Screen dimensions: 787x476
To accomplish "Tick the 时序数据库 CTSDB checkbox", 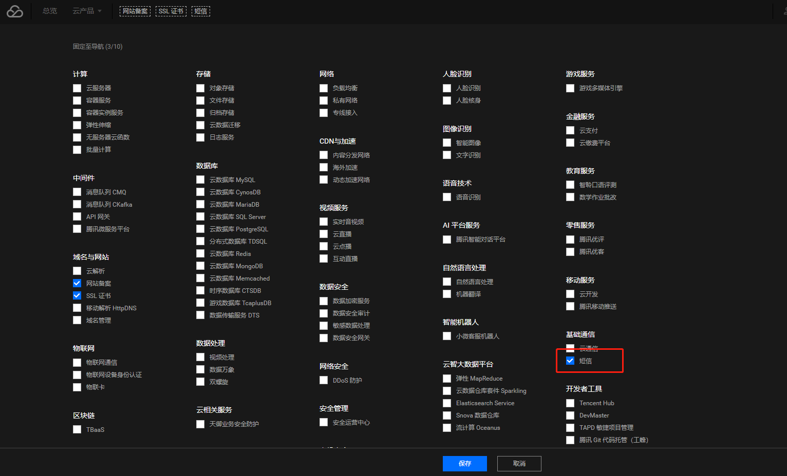I will 200,290.
